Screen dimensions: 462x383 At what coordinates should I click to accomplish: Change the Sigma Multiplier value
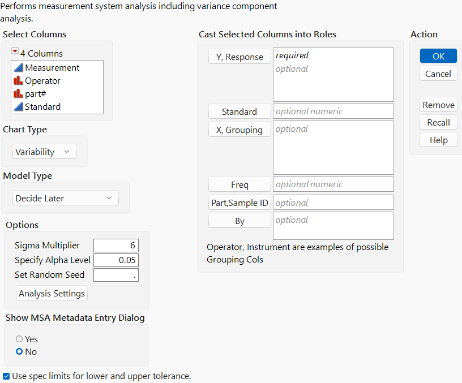[115, 246]
